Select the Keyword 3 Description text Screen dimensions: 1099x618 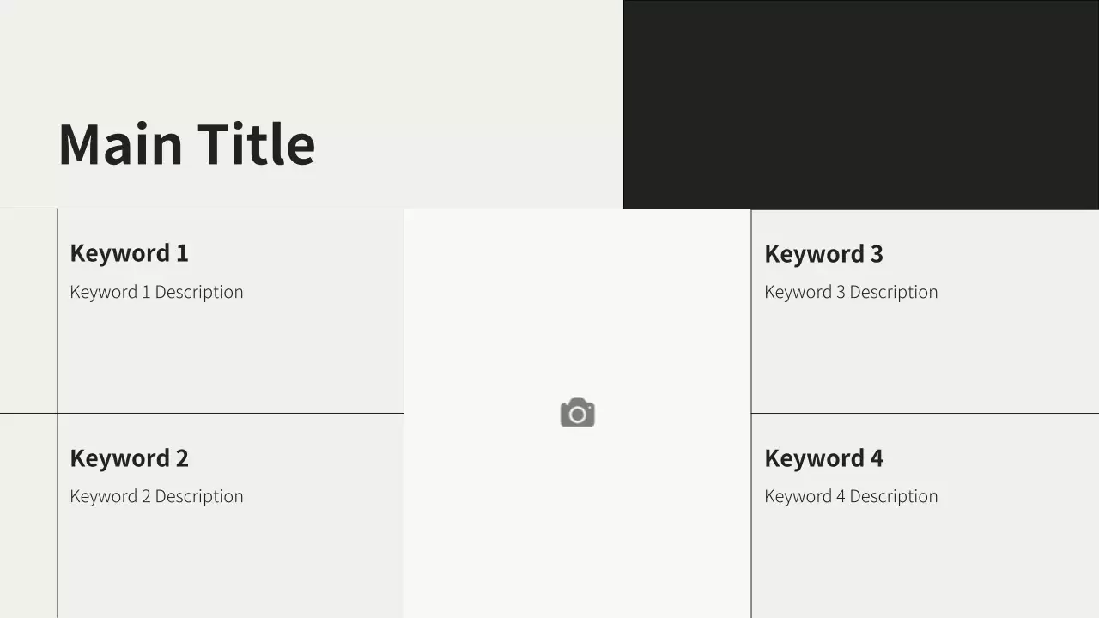[x=851, y=292]
